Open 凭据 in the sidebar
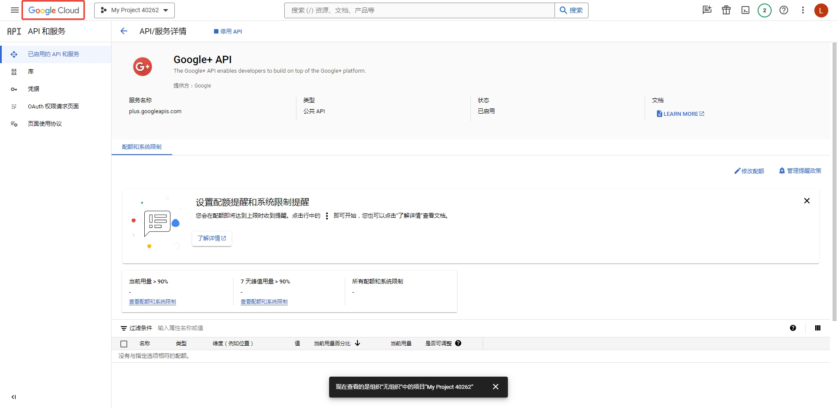Viewport: 837px width, 408px height. click(x=56, y=89)
